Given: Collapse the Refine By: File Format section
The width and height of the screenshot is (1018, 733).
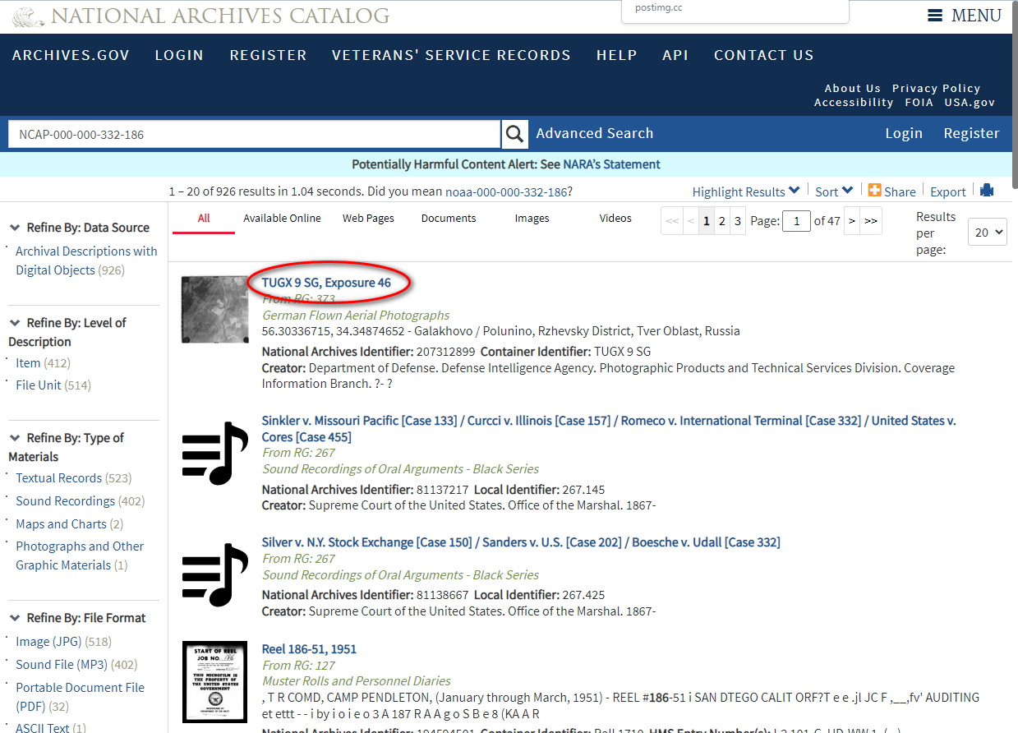Looking at the screenshot, I should (x=15, y=618).
